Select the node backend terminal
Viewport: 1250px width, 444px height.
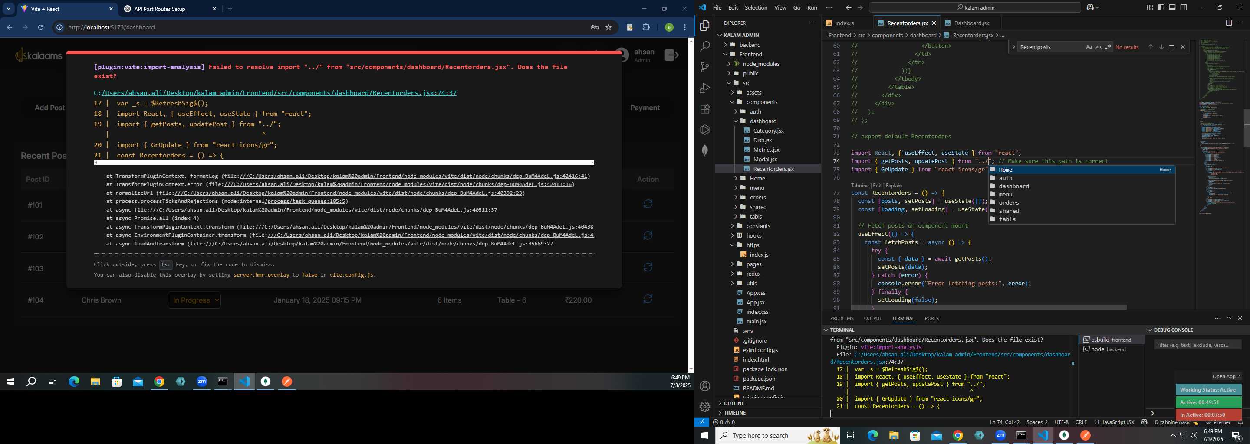coord(1112,349)
